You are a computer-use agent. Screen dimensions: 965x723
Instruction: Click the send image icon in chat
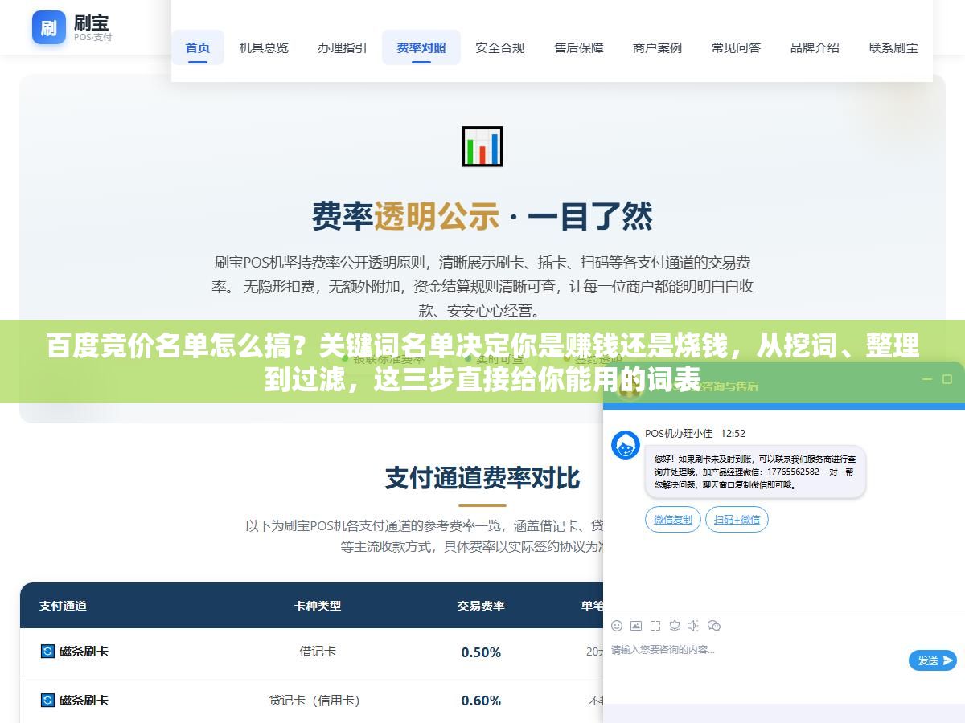[x=636, y=625]
